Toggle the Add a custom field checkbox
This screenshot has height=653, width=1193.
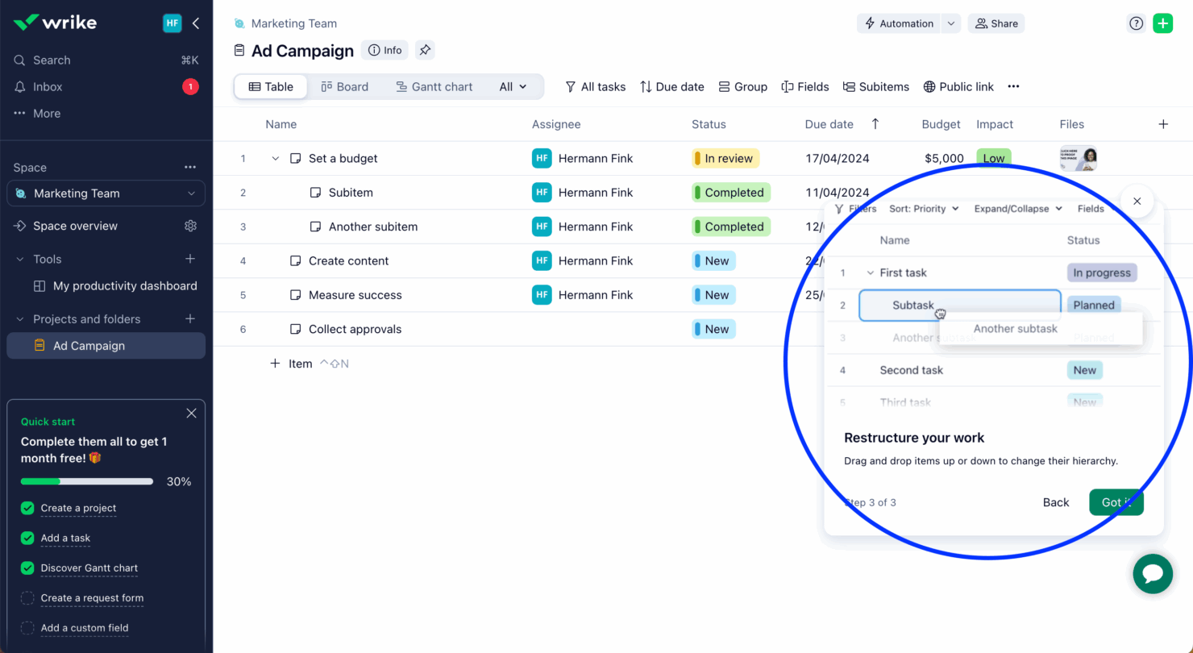(27, 628)
